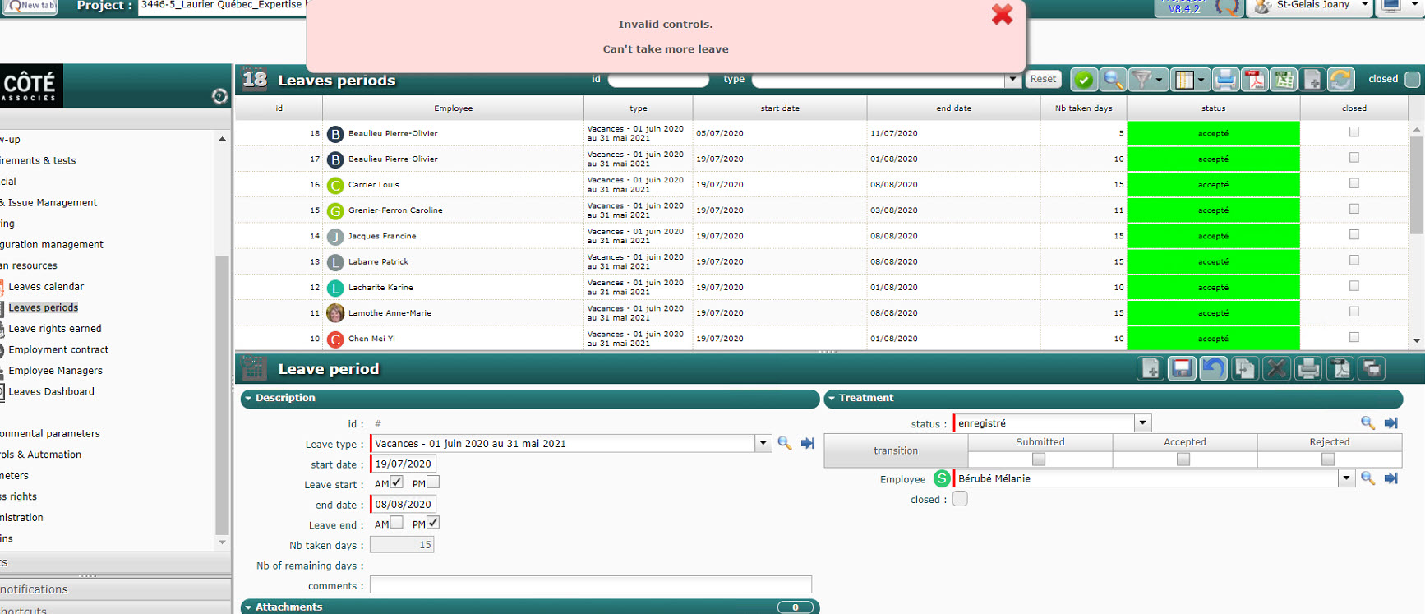This screenshot has width=1425, height=614.
Task: Uncheck the Leave end PM checkbox
Action: coord(433,523)
